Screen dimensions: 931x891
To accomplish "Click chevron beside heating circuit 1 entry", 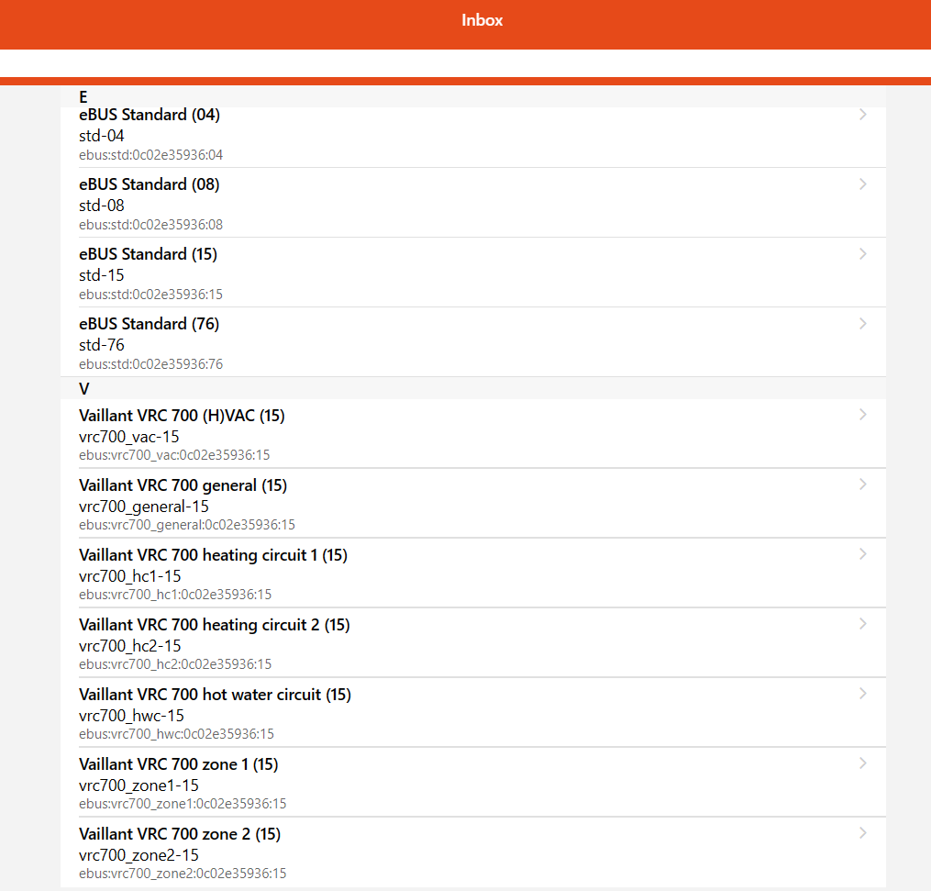I will click(862, 554).
